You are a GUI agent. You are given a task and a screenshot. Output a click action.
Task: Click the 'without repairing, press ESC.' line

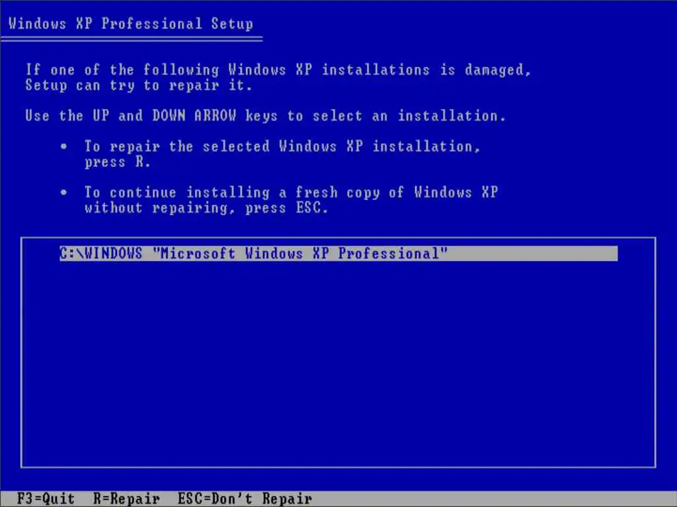coord(206,208)
